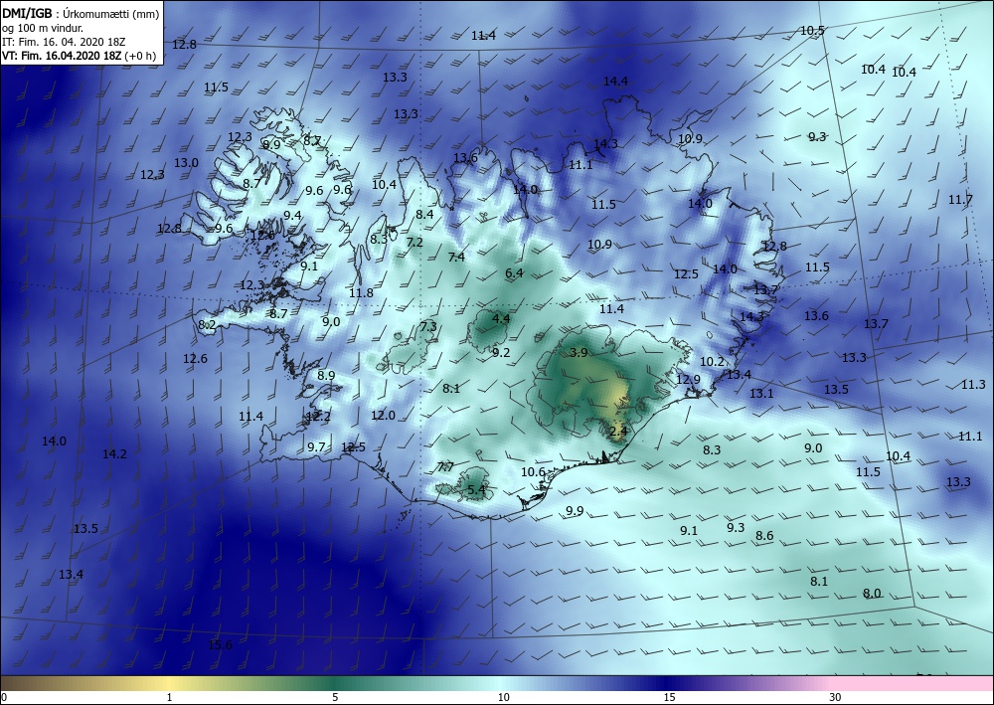Select the map value "10.2"
Viewport: 994px width, 705px height.
[x=712, y=361]
